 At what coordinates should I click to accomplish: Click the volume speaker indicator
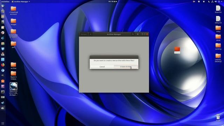[x=216, y=1]
